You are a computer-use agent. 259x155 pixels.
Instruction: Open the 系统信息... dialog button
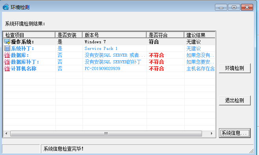coord(235,133)
